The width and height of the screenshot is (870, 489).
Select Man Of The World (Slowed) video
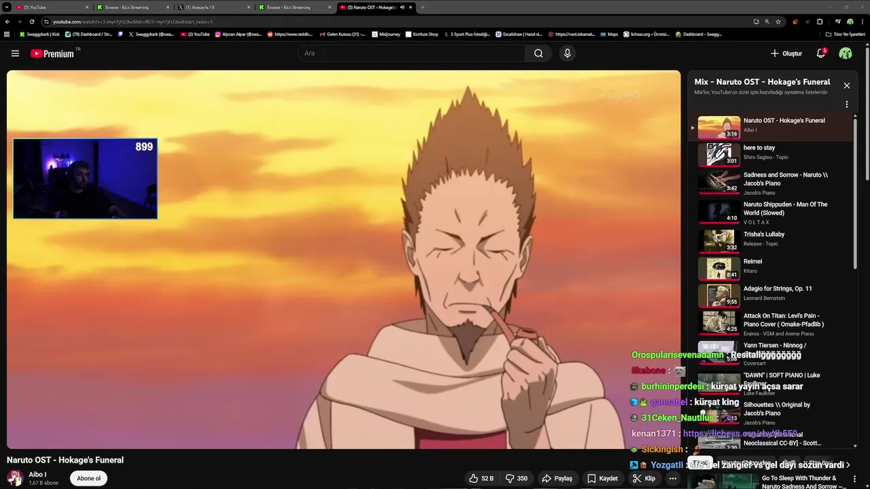point(770,212)
